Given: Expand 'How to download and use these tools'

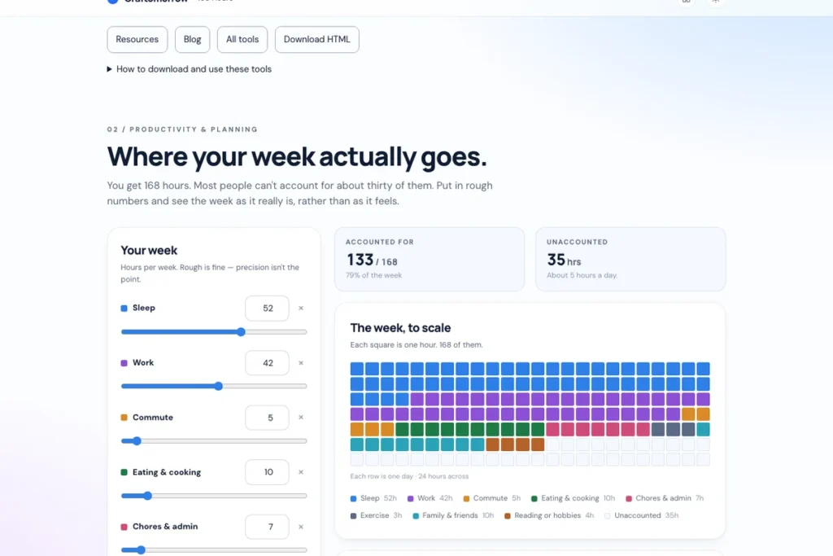Looking at the screenshot, I should 189,69.
